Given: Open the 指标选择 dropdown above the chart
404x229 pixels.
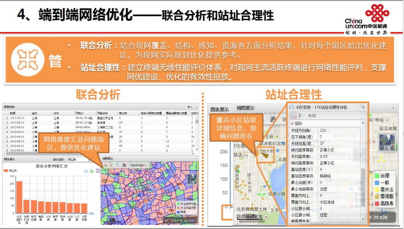Looking at the screenshot, I should pyautogui.click(x=78, y=160).
